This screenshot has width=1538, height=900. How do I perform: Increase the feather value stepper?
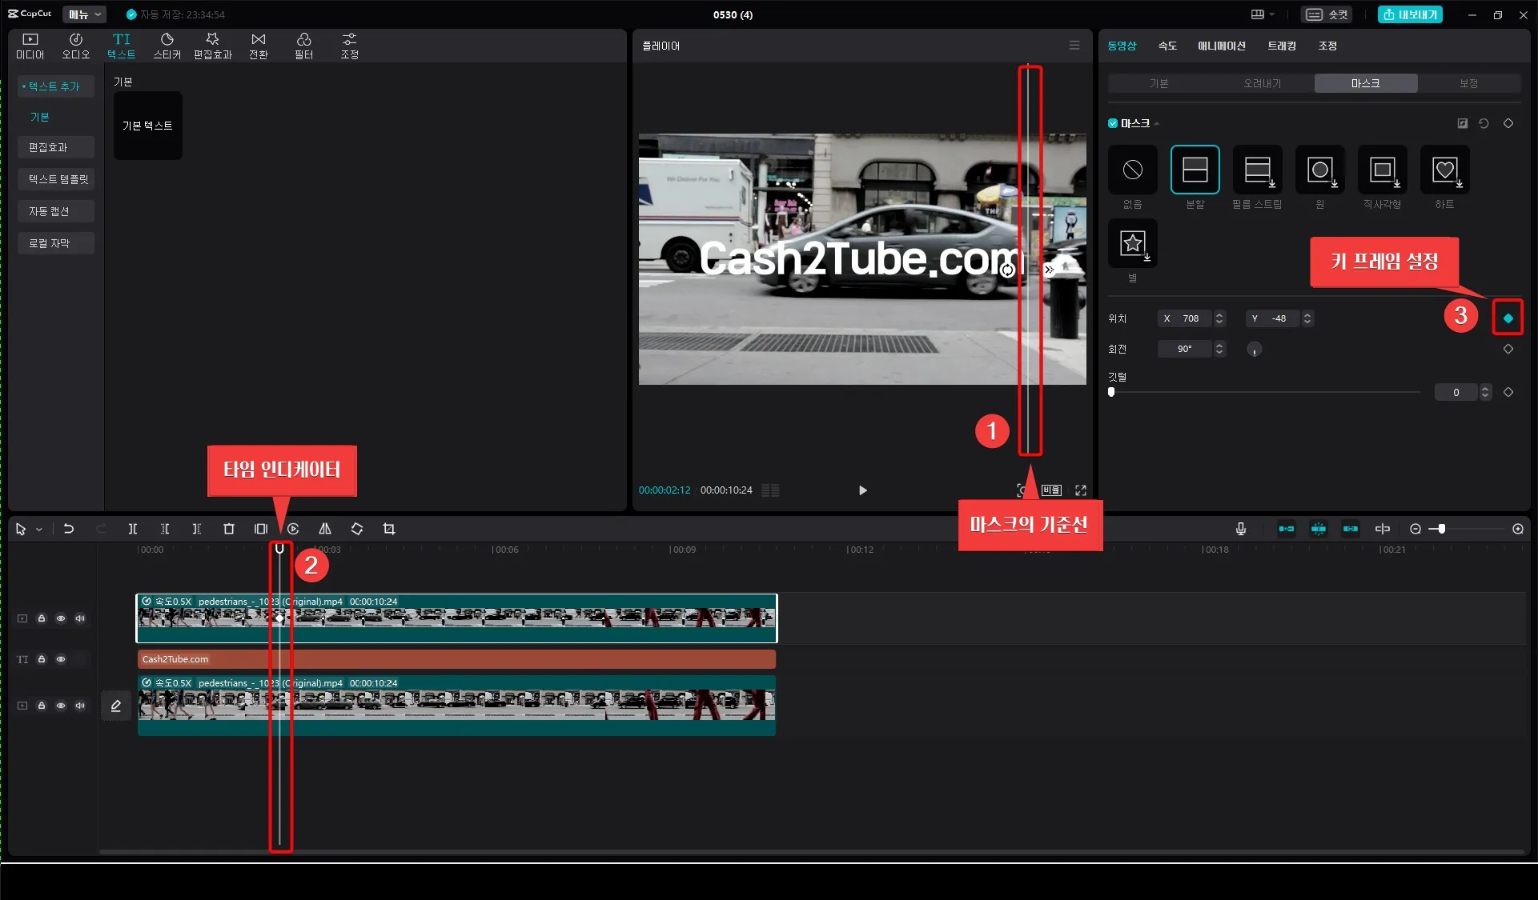coord(1486,389)
